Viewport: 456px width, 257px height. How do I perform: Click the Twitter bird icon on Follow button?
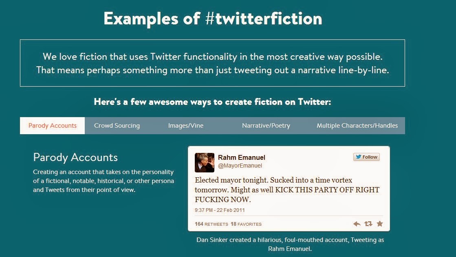[x=358, y=157]
